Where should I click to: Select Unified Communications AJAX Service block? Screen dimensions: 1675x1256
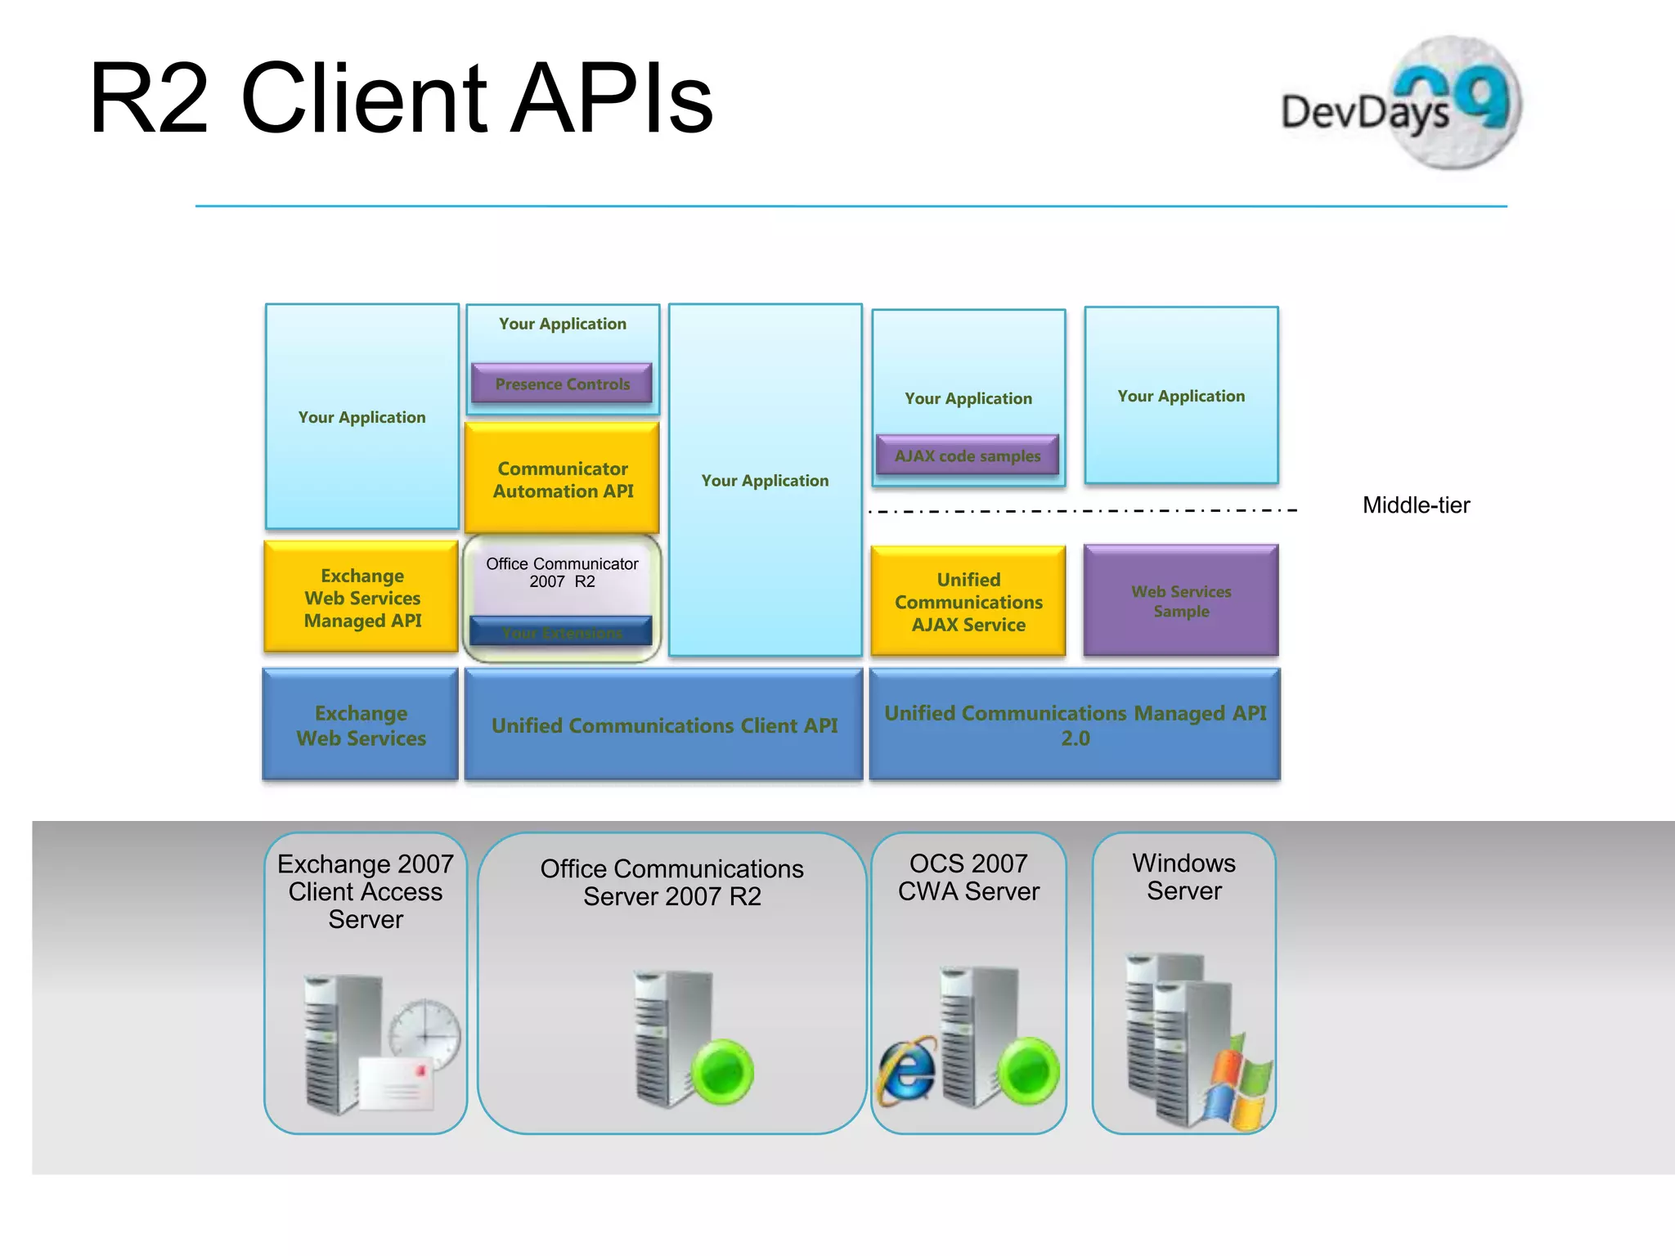pyautogui.click(x=968, y=602)
